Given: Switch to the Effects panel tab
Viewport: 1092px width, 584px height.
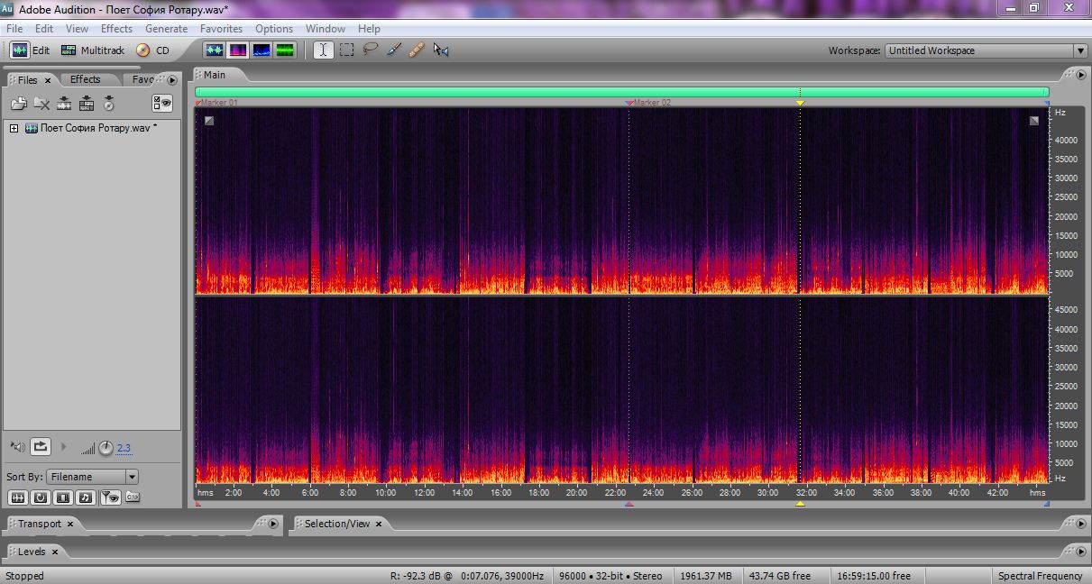Looking at the screenshot, I should (86, 79).
